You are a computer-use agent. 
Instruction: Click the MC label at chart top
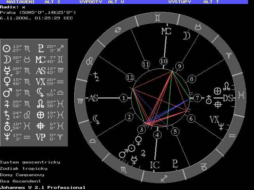166,32
